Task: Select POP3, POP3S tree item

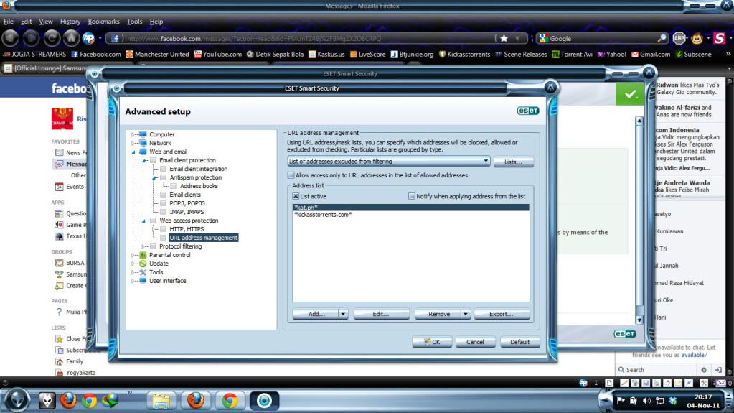Action: pyautogui.click(x=187, y=203)
